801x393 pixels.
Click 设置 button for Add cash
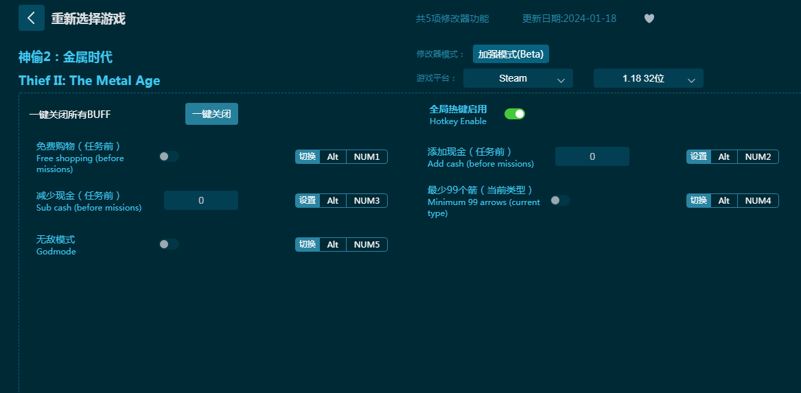click(699, 156)
